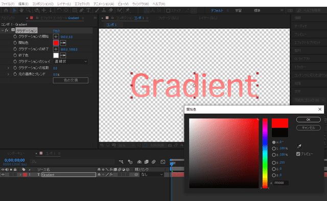
Task: Pick the Hand tool
Action: tap(21, 10)
